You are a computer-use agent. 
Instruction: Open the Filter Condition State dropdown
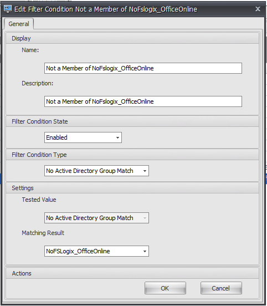(83, 137)
